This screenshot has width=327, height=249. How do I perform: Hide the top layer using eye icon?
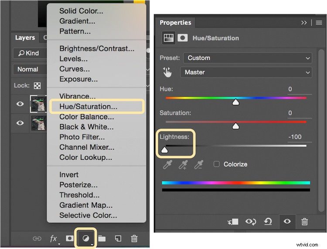point(20,104)
